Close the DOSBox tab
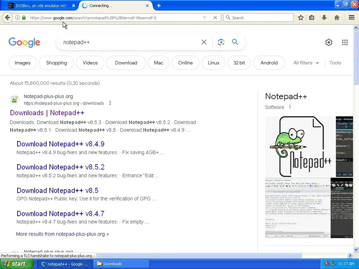The height and width of the screenshot is (269, 359). pyautogui.click(x=74, y=6)
